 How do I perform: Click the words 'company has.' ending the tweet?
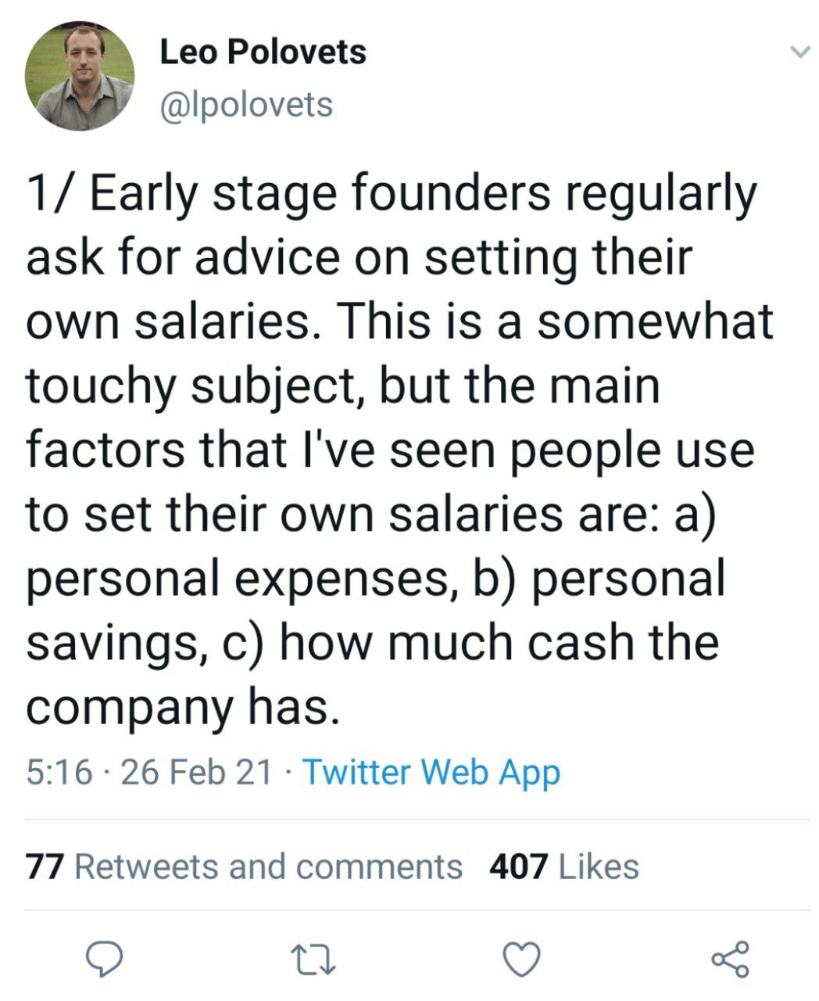184,707
